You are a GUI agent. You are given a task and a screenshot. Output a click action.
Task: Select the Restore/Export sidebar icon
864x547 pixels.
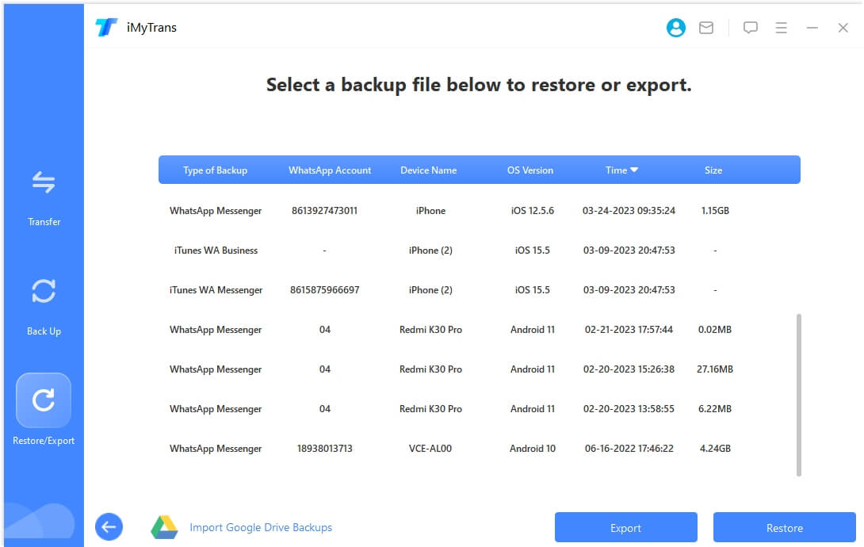[44, 400]
